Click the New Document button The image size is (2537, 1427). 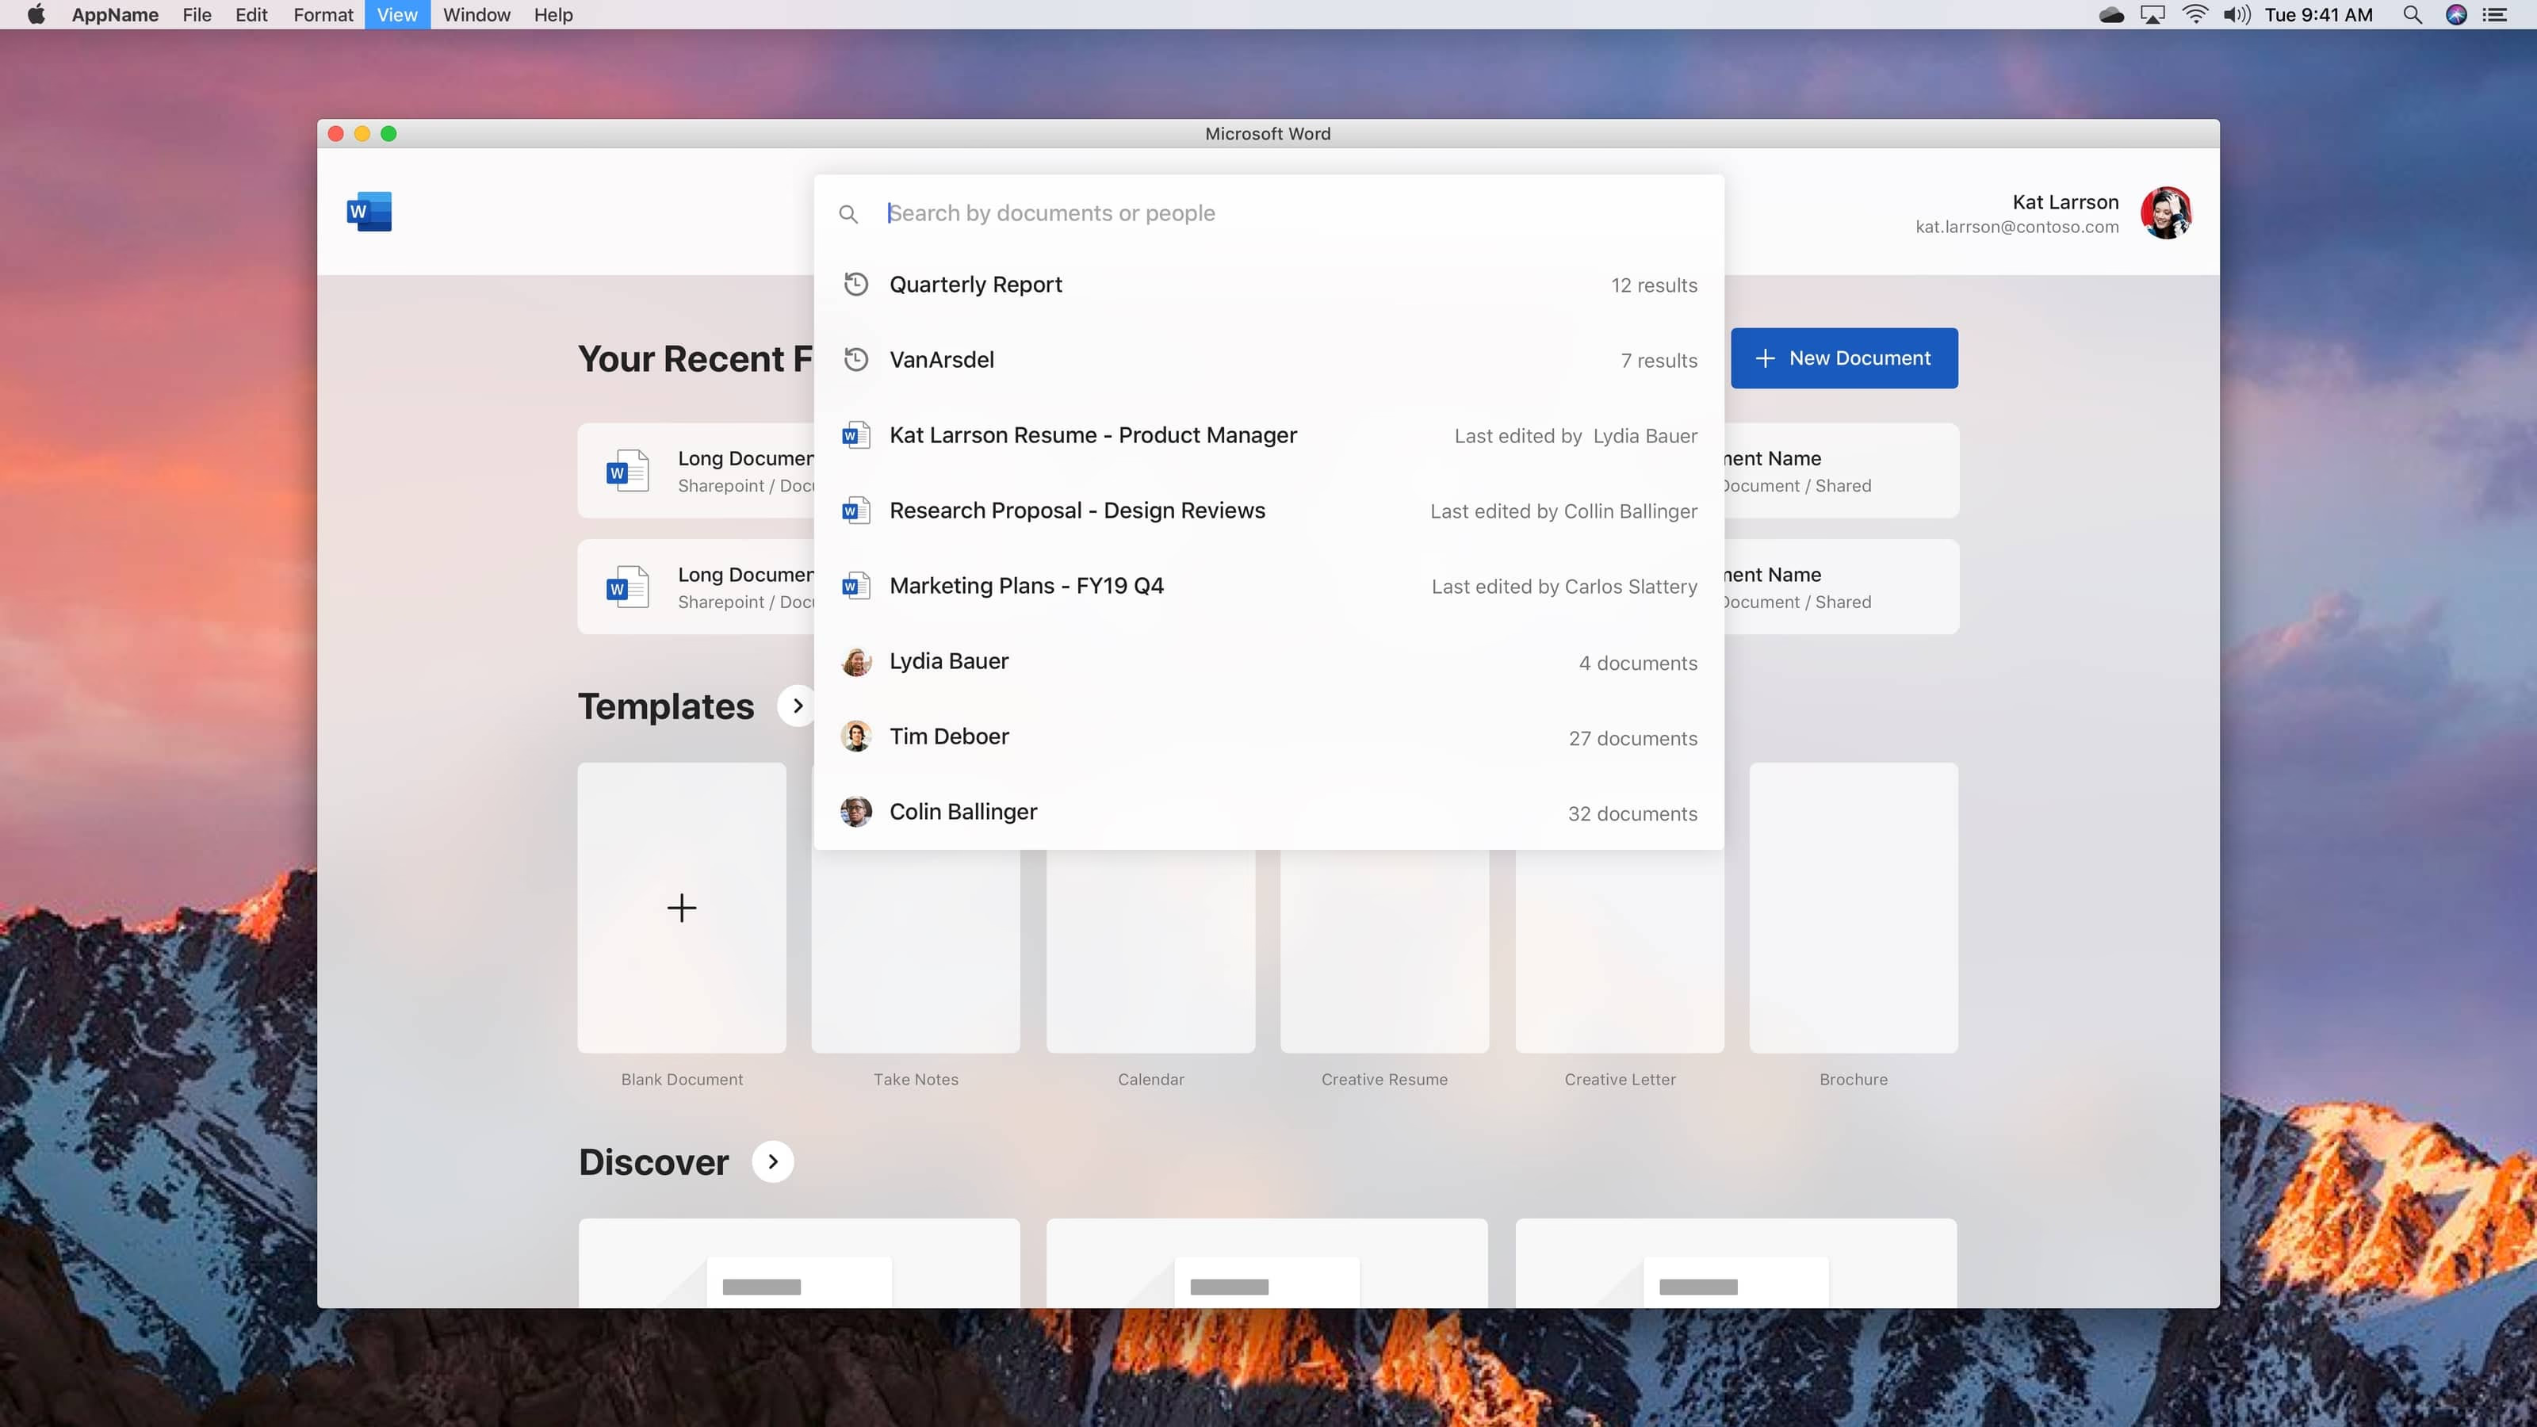pyautogui.click(x=1843, y=358)
